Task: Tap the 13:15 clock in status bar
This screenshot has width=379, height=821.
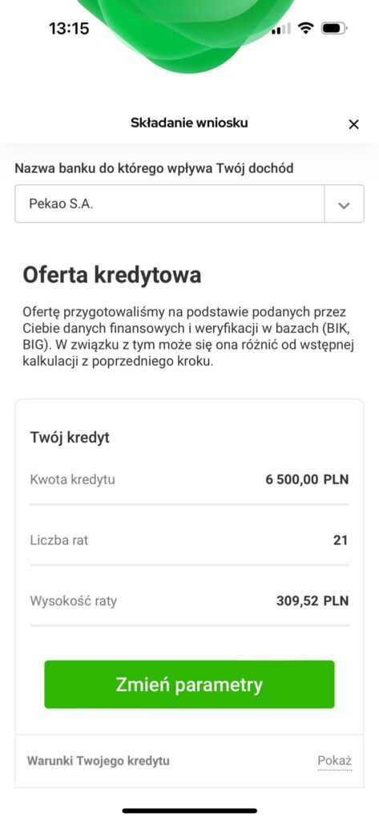Action: (69, 28)
